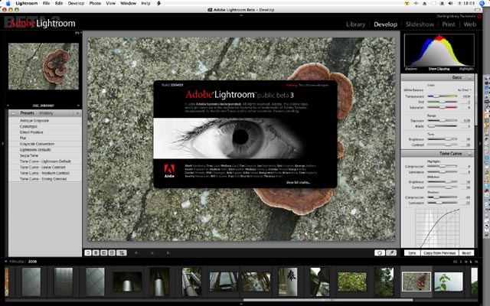
Task: Apply the Sepia Tone preset
Action: click(x=45, y=155)
